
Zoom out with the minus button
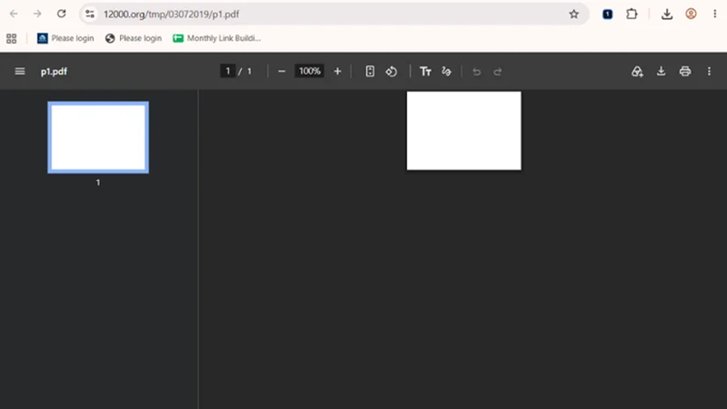[282, 72]
